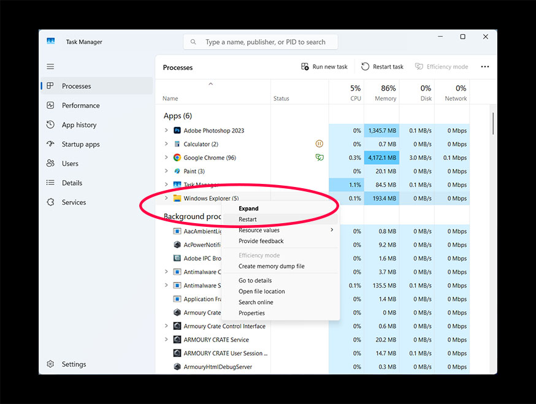Click the Services puzzle icon
Screen dimensions: 536x404
(50, 202)
